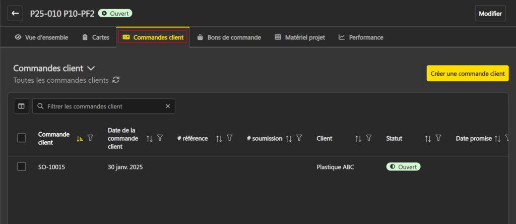Sort by Commande client column
This screenshot has width=516, height=224.
(x=80, y=138)
